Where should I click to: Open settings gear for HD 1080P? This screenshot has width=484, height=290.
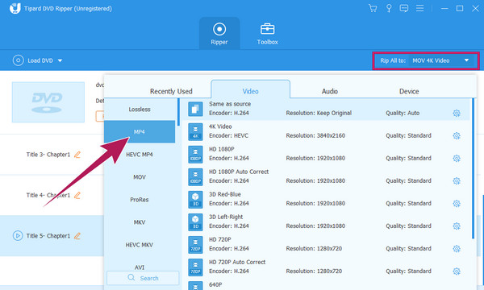[457, 159]
